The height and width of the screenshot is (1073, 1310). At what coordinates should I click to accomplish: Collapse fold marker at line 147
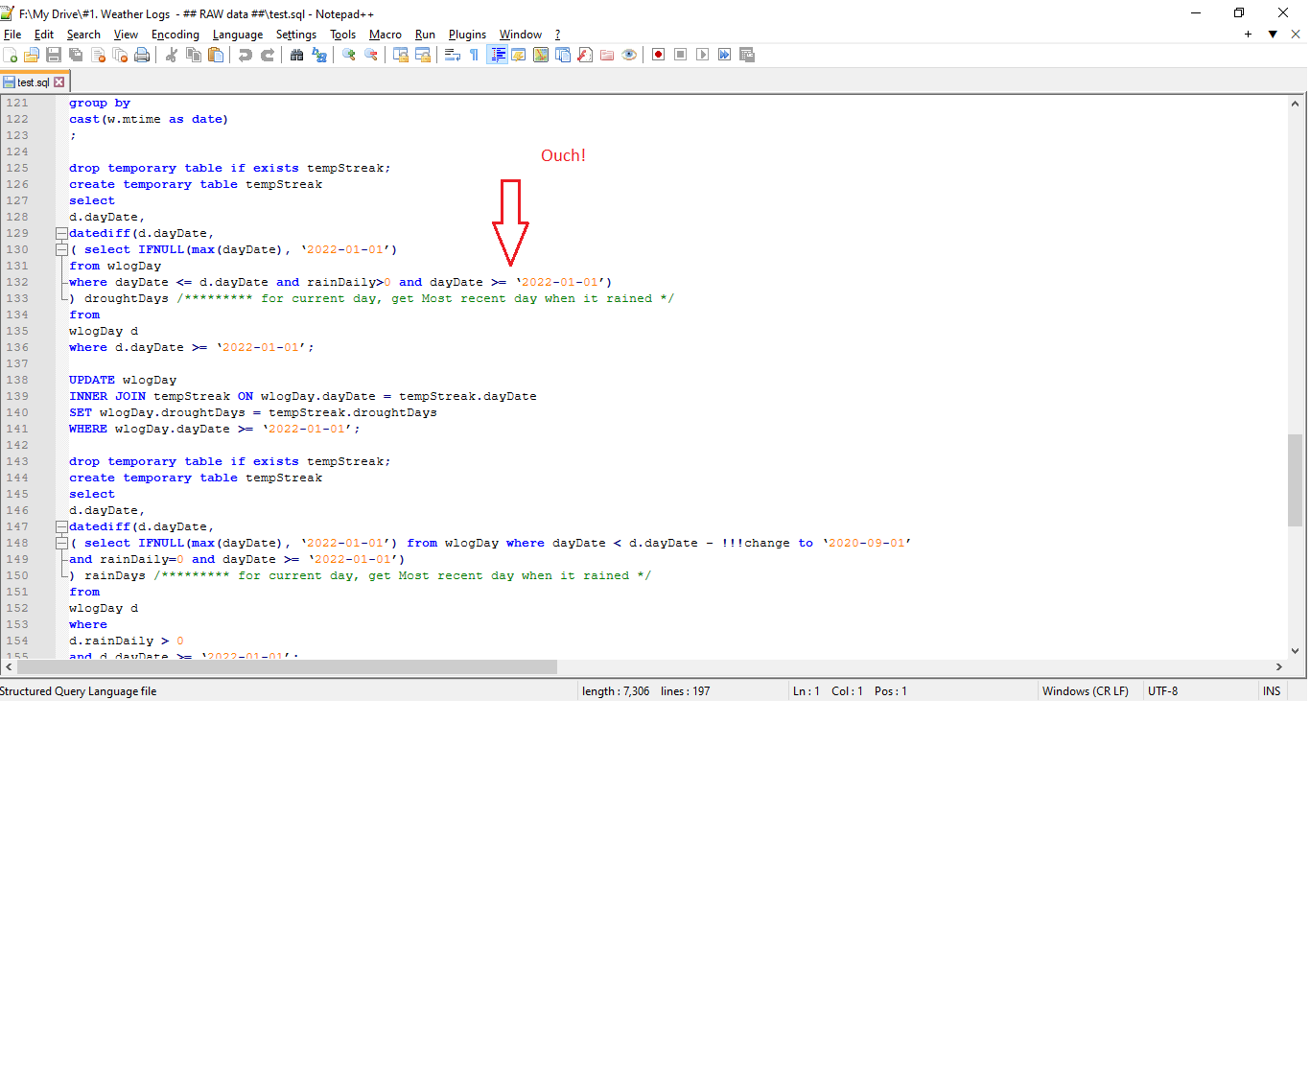(61, 526)
